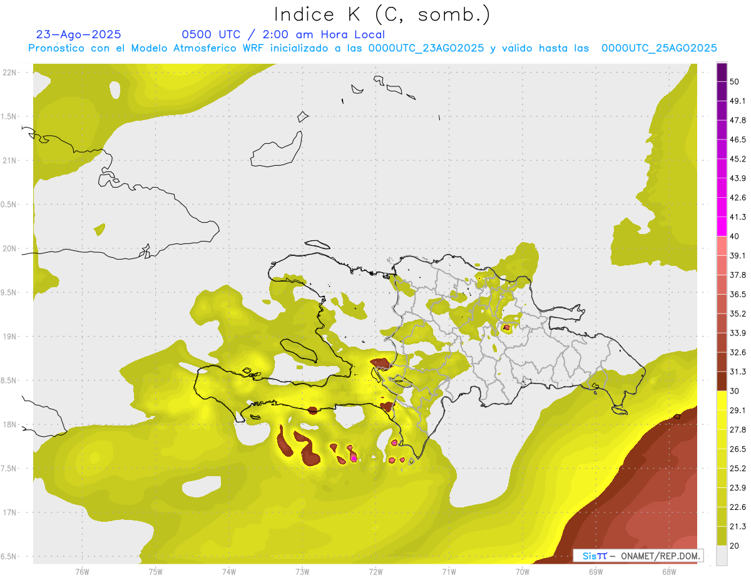Click the 'Indice K (C, somb.)' title

click(382, 14)
